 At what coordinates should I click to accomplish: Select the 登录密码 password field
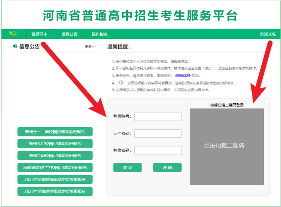[158, 151]
